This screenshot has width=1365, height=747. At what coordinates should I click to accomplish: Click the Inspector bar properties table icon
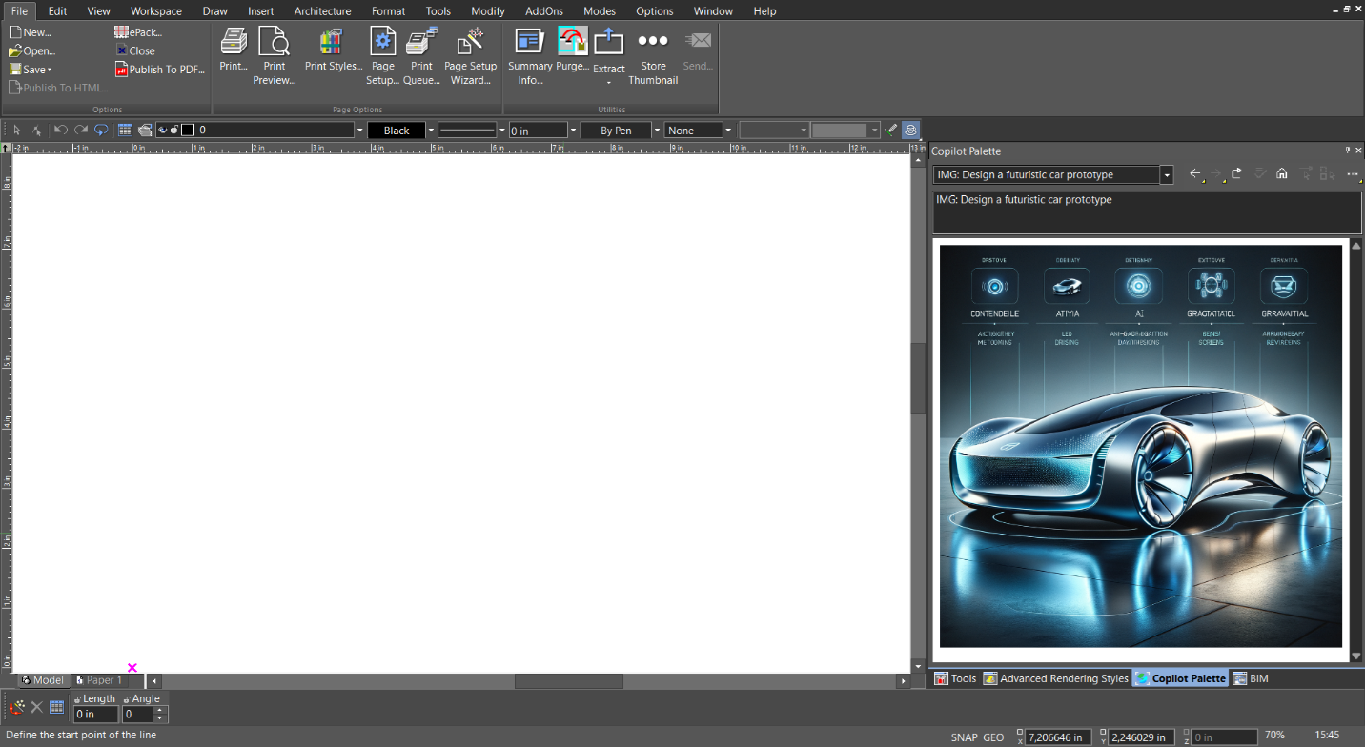56,707
